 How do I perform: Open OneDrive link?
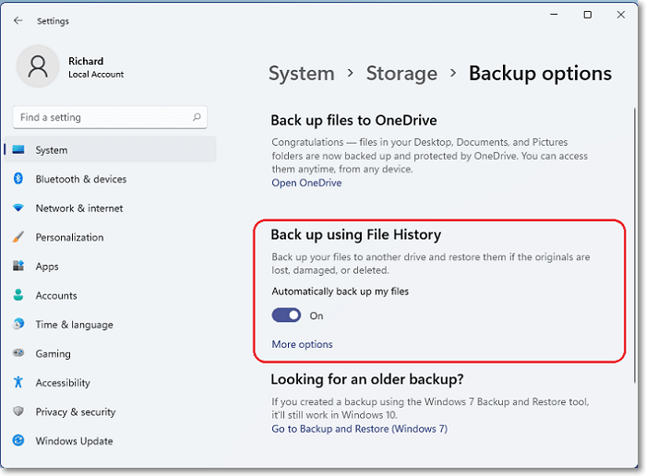point(306,183)
